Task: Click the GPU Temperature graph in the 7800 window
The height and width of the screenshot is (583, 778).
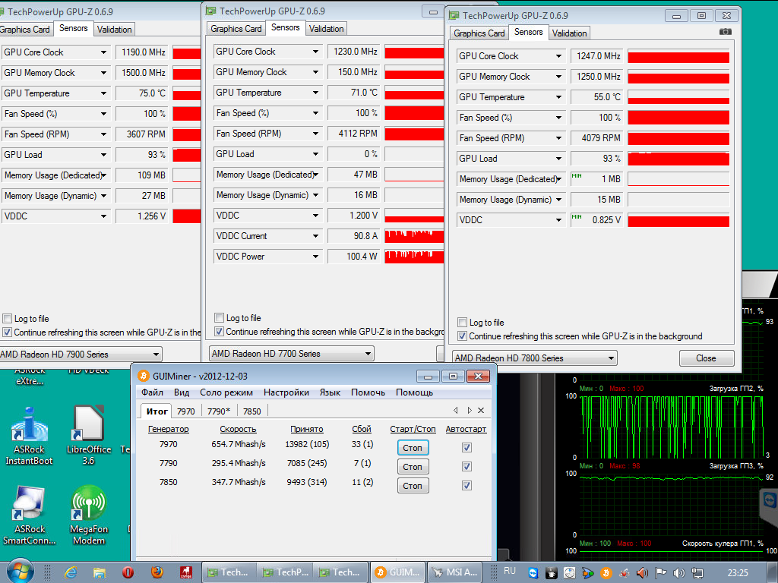Action: (x=678, y=97)
